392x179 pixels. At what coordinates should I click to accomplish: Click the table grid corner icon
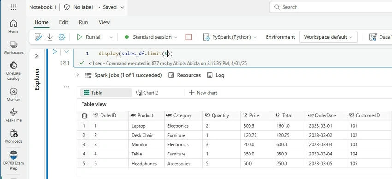click(84, 116)
